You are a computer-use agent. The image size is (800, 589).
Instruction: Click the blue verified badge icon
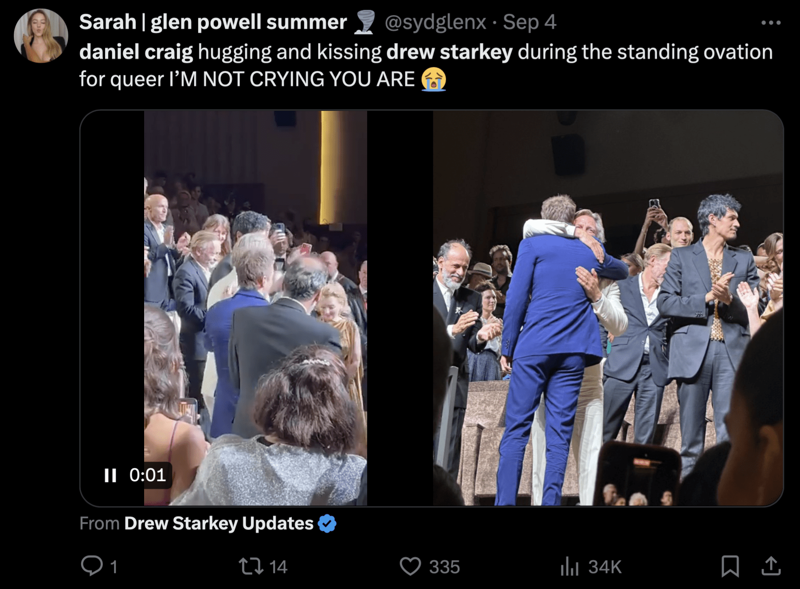click(327, 524)
